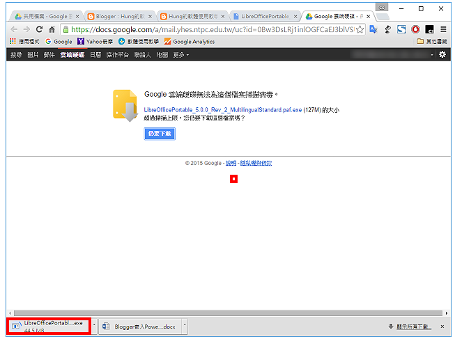Open the Google Translate extension icon
Screen dimensions: 455x346
(x=373, y=29)
